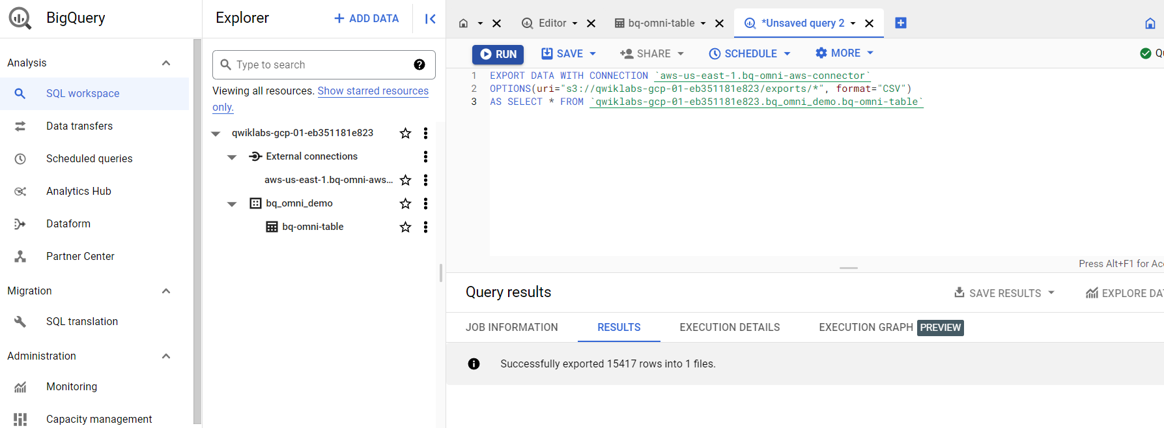Open actions menu for bq-omni-table in Explorer
This screenshot has width=1164, height=428.
(x=425, y=227)
